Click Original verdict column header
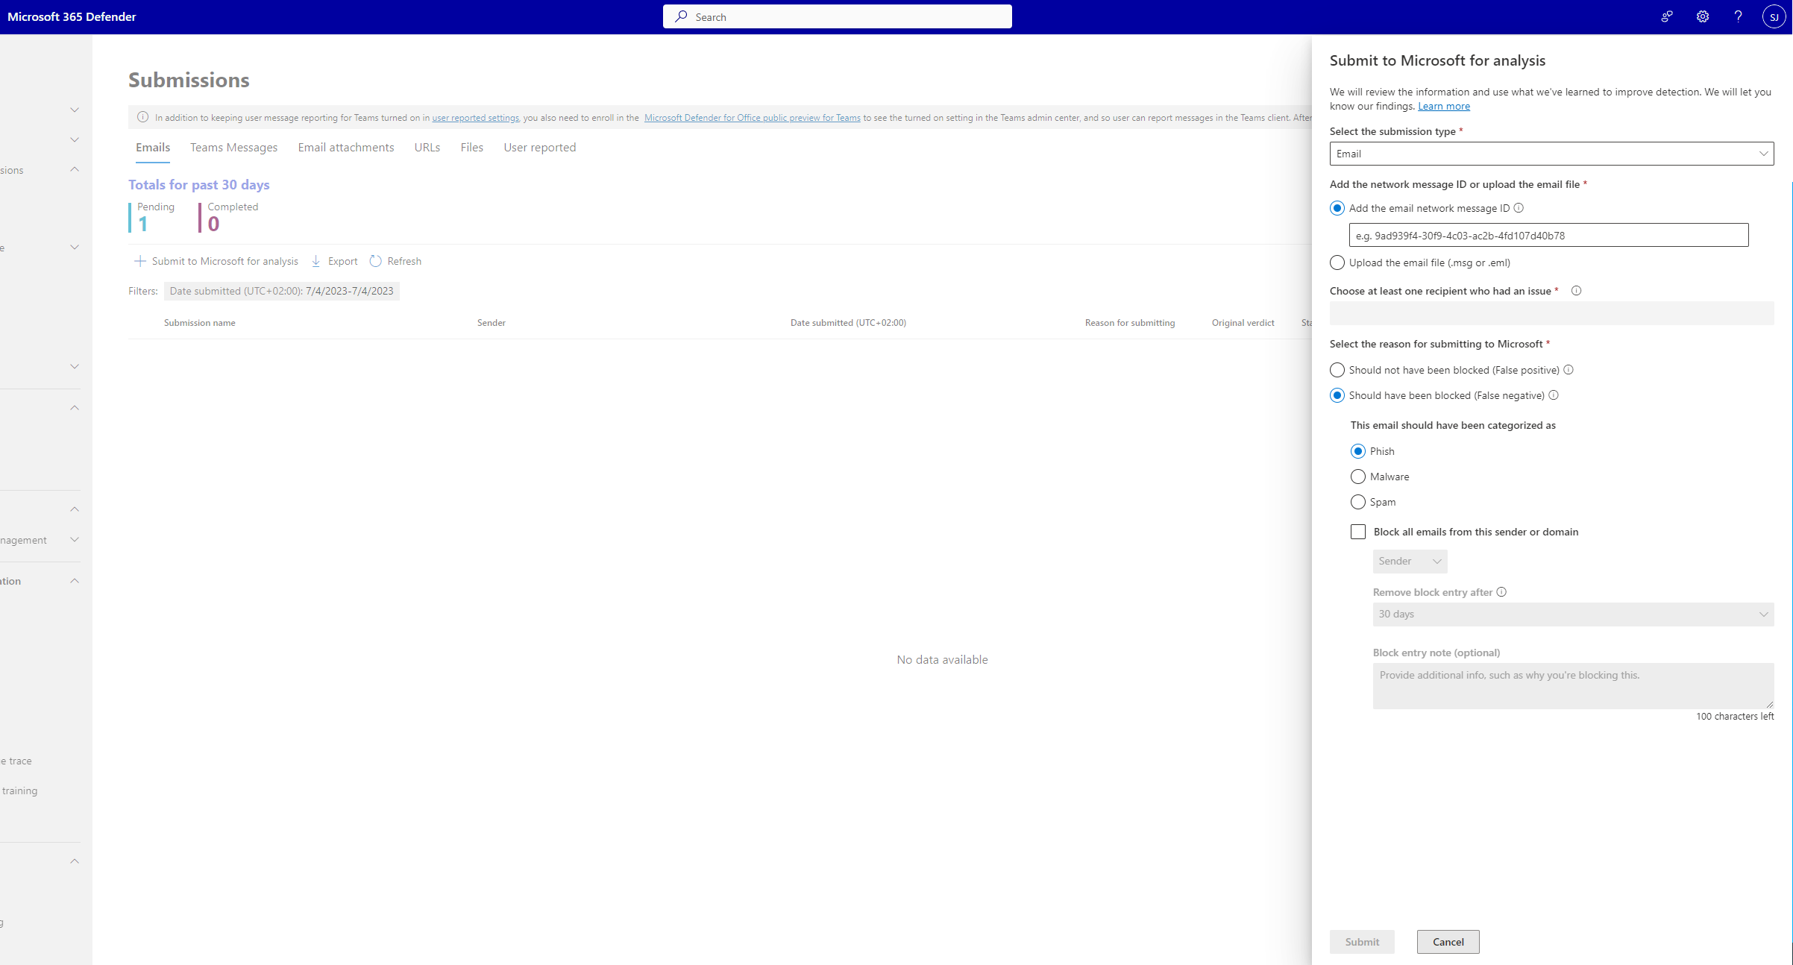The image size is (1793, 965). (1243, 323)
